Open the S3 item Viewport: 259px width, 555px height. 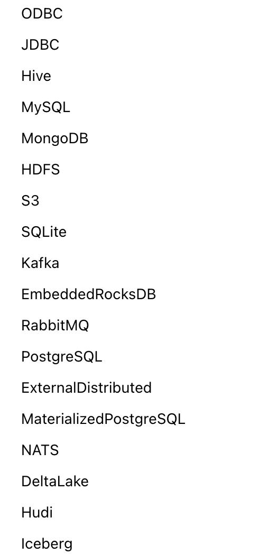coord(30,201)
